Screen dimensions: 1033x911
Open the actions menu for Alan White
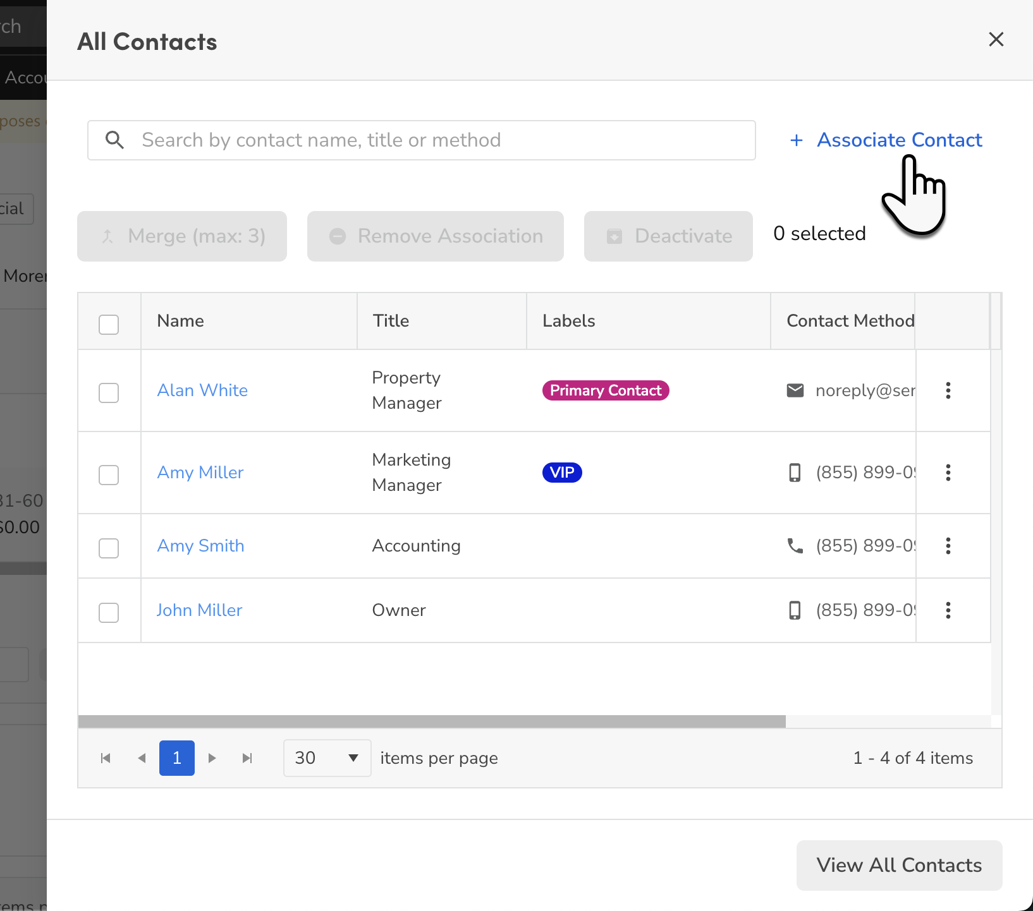click(x=948, y=390)
